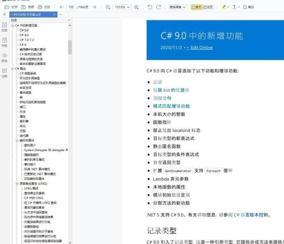Screen dimensions: 284x244
Task: Follow the '仅限 Init 的资源库' link
Action: (171, 90)
